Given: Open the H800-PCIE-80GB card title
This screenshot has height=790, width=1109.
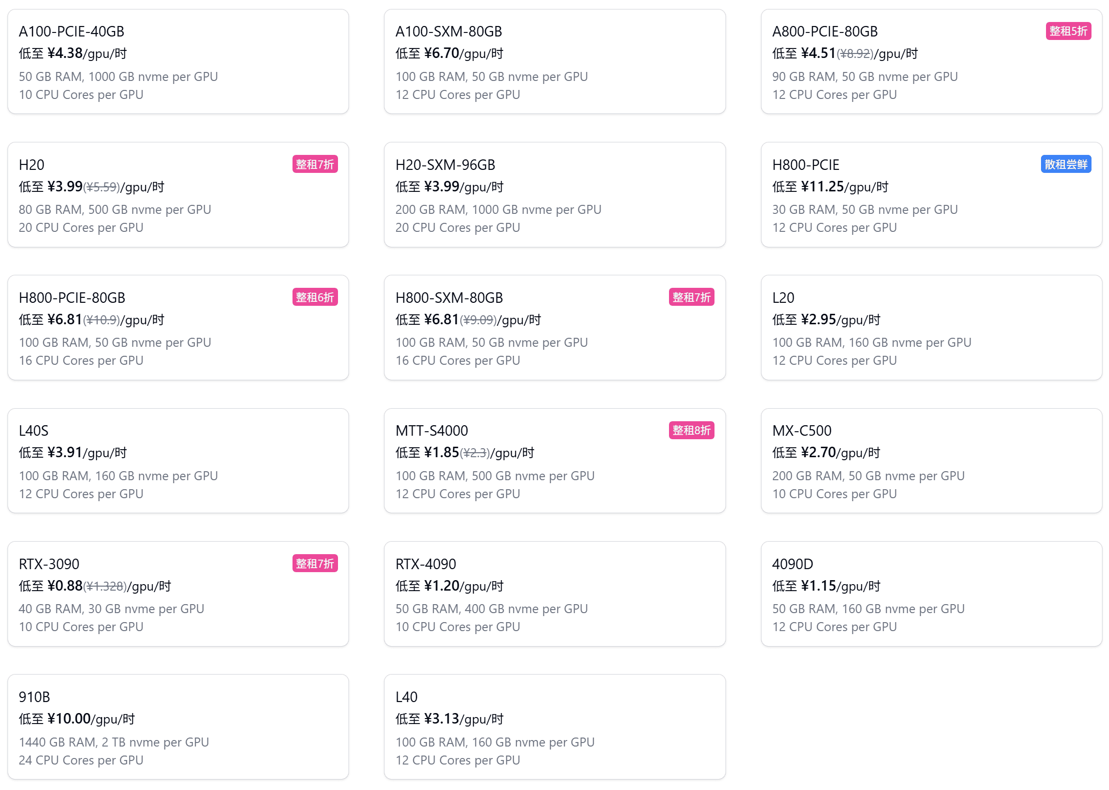Looking at the screenshot, I should tap(72, 298).
